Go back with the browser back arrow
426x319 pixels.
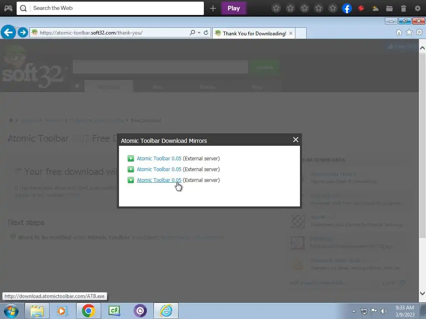pyautogui.click(x=8, y=32)
